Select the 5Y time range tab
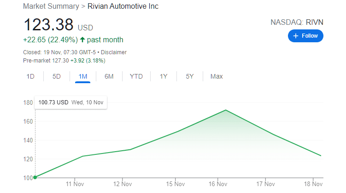This screenshot has height=193, width=346. click(190, 76)
